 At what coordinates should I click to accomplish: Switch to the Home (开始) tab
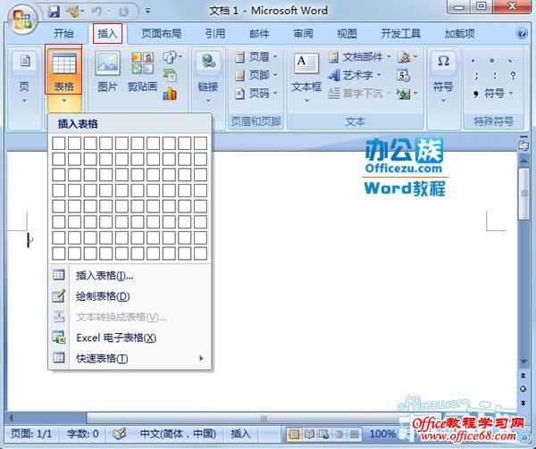pos(63,33)
